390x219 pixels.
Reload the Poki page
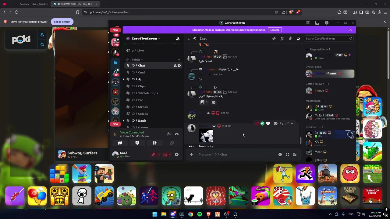pos(16,12)
